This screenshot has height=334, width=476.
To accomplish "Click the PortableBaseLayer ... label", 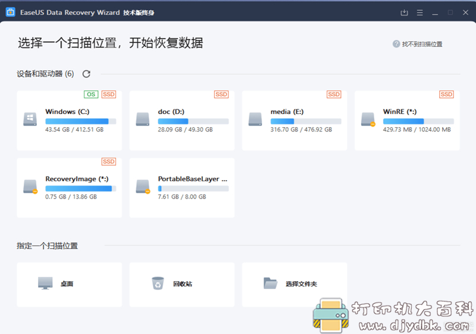I will (192, 179).
